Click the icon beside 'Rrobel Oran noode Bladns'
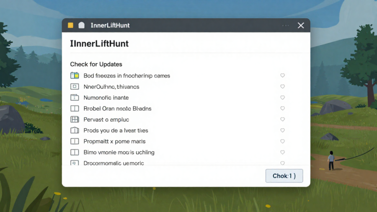This screenshot has width=377, height=212. tap(75, 109)
